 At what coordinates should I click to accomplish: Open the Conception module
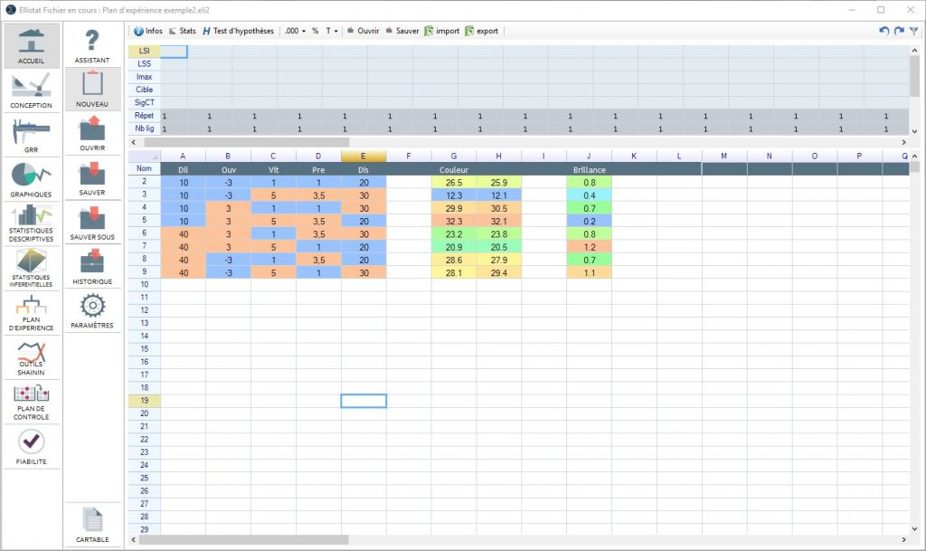32,90
